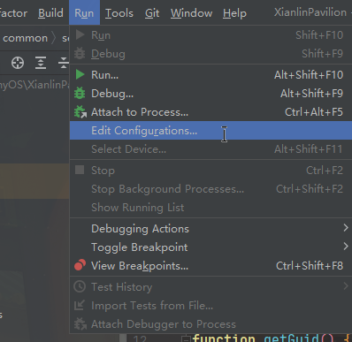This screenshot has height=342, width=352.
Task: Click the Expand All toolbar icon
Action: (x=41, y=63)
